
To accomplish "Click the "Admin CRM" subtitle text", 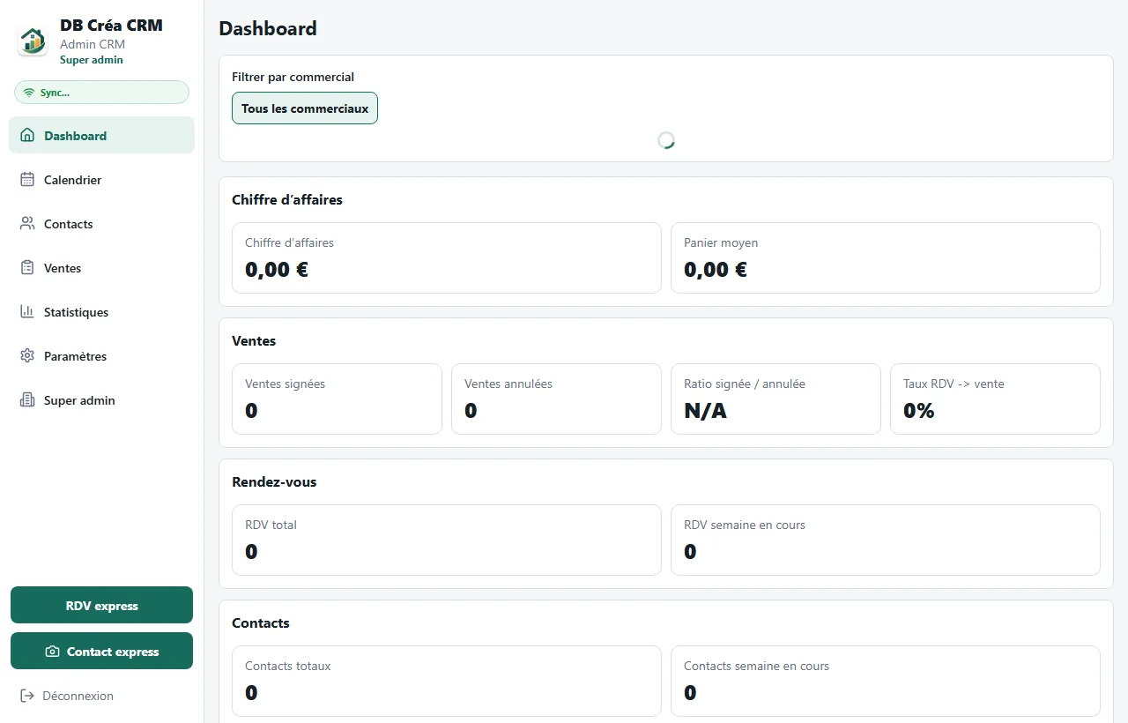I will (x=93, y=44).
